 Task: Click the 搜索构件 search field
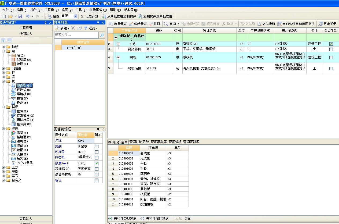[x=76, y=35]
